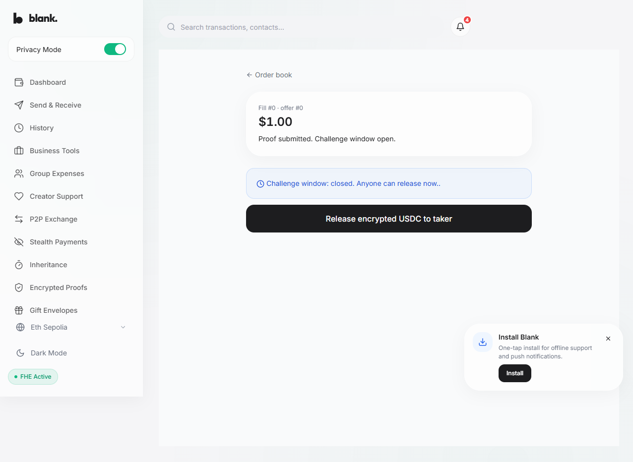This screenshot has height=462, width=633.
Task: Click the download icon in Install Blank card
Action: pos(483,342)
